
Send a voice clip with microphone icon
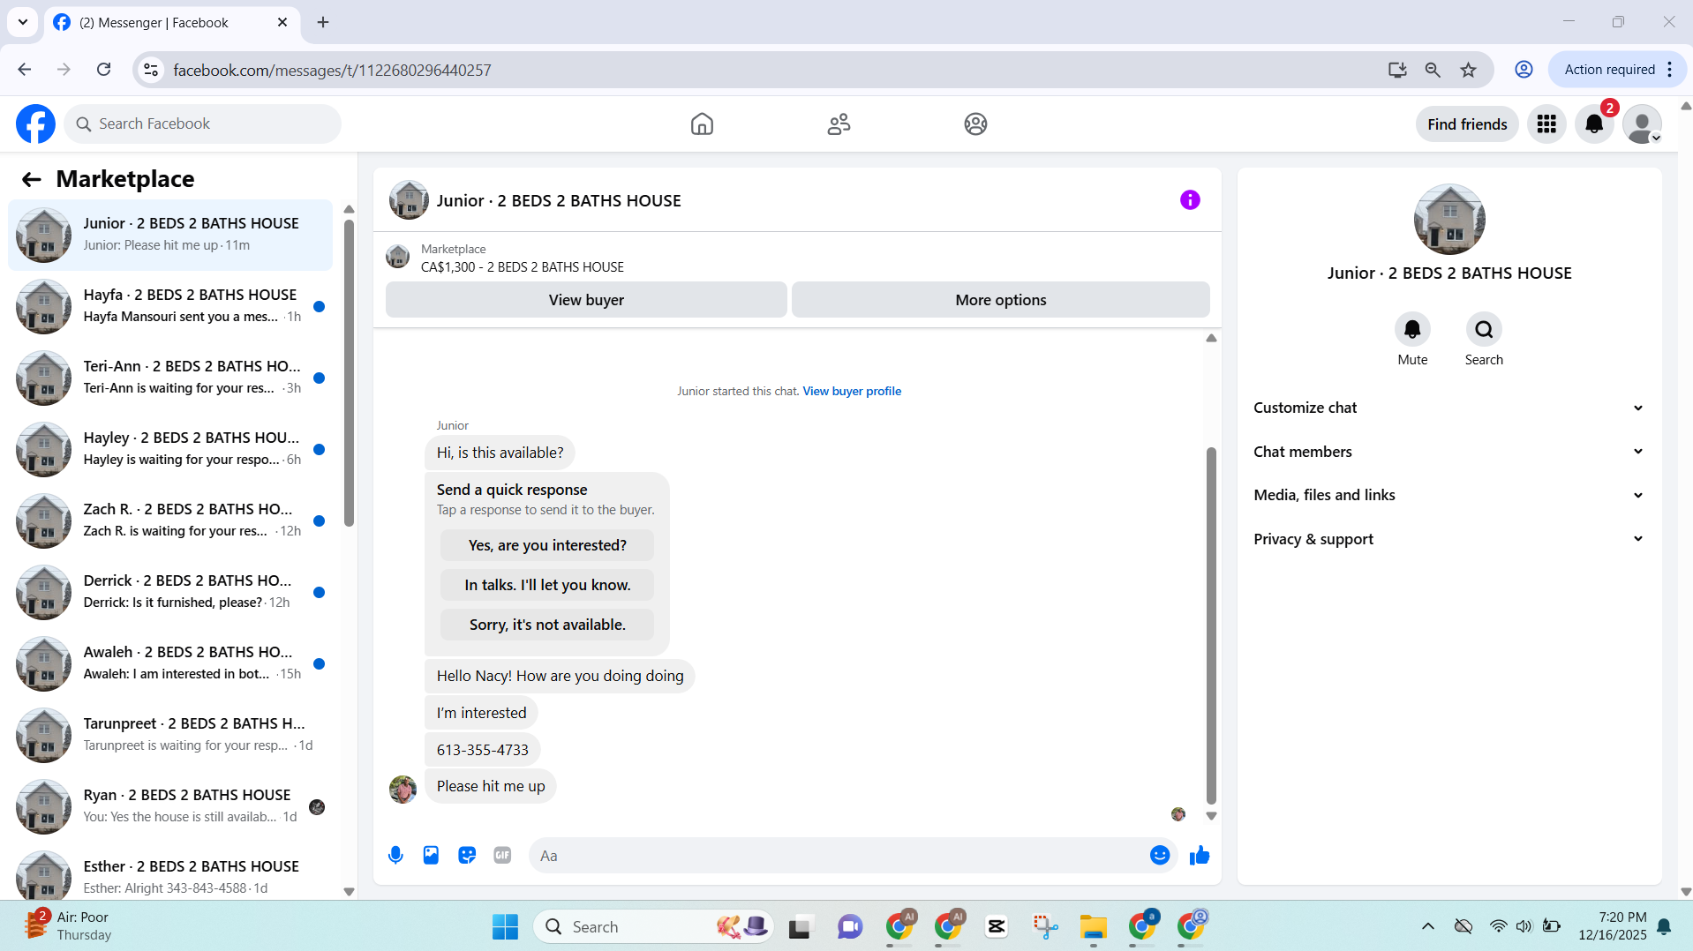coord(395,855)
